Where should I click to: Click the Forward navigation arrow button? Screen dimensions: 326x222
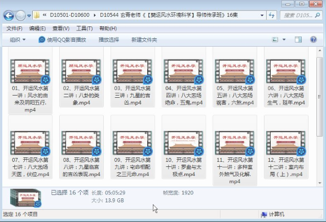tap(20, 16)
